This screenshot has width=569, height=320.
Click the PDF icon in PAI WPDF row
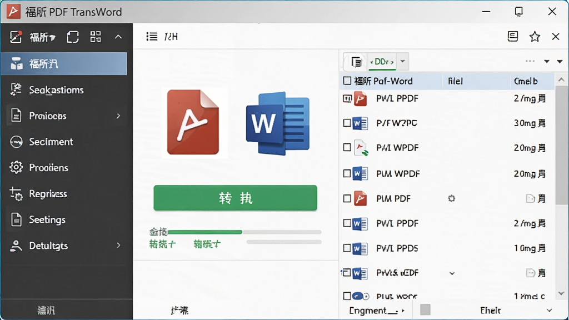point(361,148)
